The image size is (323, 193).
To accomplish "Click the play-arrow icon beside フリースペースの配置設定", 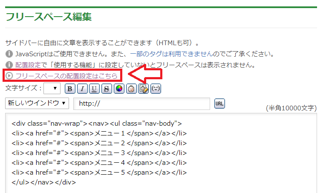I will [9, 76].
